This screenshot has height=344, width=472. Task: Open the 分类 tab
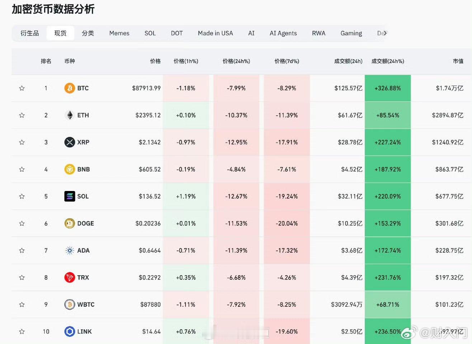click(x=88, y=33)
